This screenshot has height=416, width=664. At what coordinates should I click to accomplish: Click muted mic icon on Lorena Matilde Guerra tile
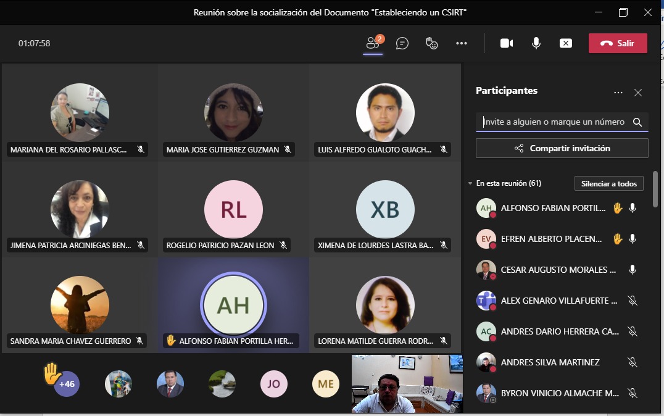pos(443,341)
